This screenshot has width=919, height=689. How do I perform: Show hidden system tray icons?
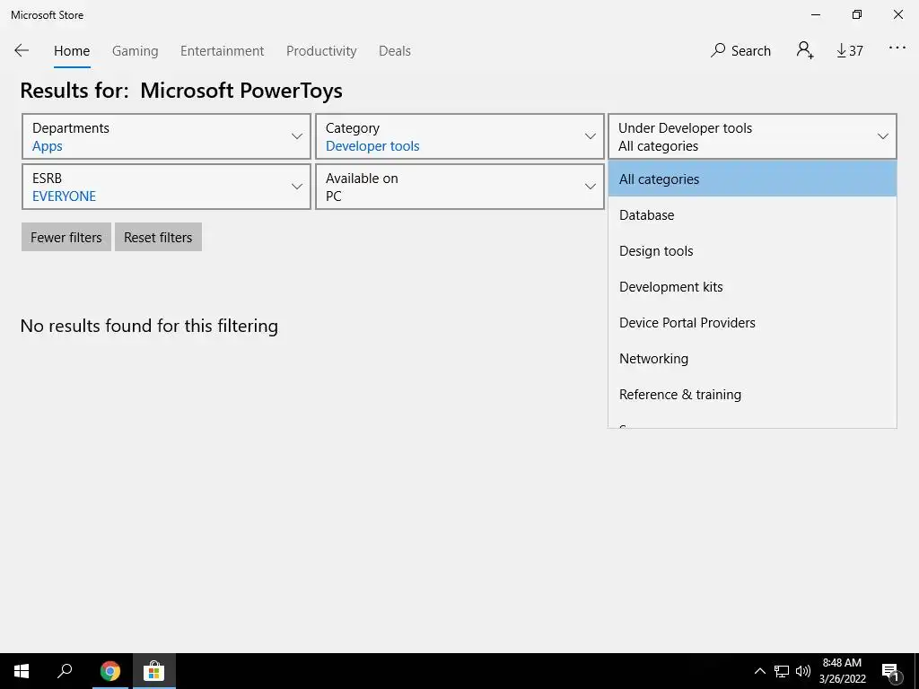coord(759,671)
